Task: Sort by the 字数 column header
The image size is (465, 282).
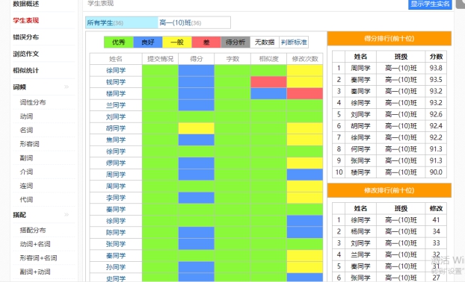Action: (232, 59)
